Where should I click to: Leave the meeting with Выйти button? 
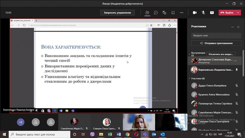coord(227,13)
